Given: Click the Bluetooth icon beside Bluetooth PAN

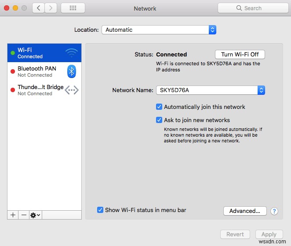Looking at the screenshot, I should pos(72,71).
